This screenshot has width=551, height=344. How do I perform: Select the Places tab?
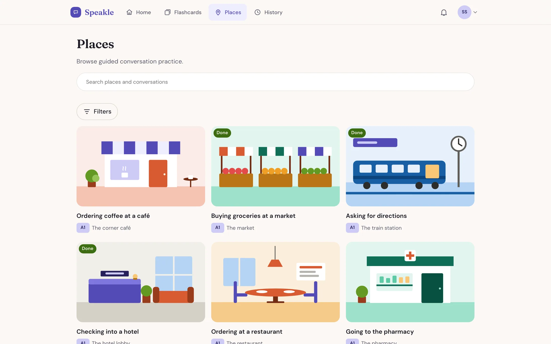[x=228, y=12]
